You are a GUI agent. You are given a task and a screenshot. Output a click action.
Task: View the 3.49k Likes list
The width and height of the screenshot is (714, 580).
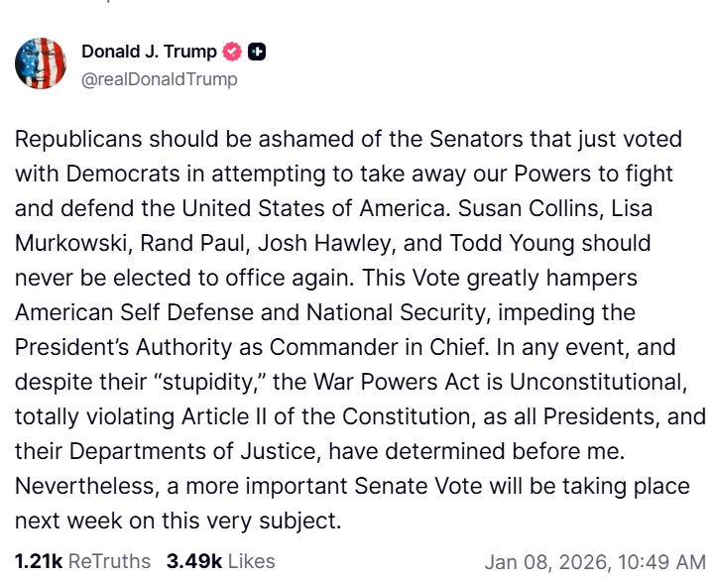[x=220, y=561]
